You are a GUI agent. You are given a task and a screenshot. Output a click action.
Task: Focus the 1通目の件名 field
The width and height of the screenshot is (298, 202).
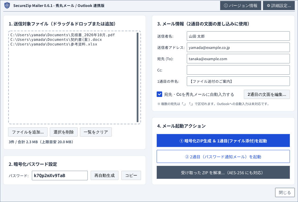238,81
